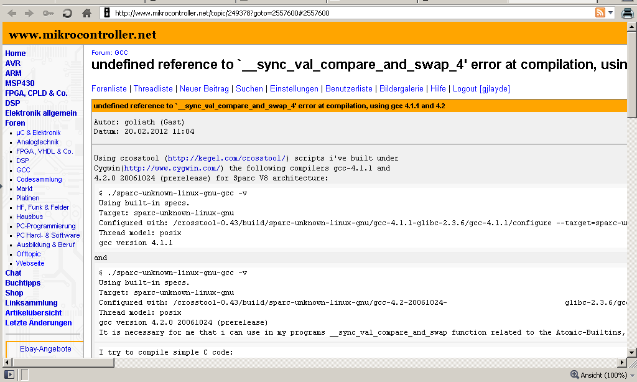The image size is (637, 382).
Task: Open the Ebay-Angebote box link
Action: tap(45, 349)
